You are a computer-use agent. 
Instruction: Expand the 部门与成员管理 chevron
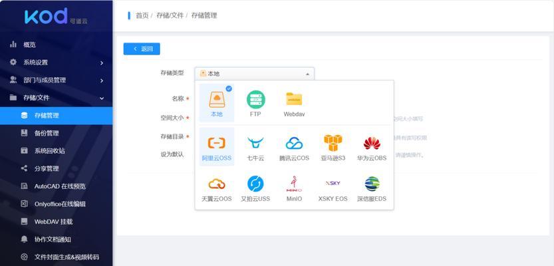pyautogui.click(x=102, y=80)
